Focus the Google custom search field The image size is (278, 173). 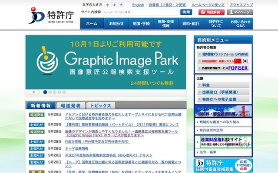(x=141, y=12)
